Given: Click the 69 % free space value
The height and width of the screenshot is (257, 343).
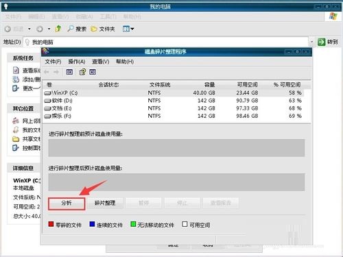Looking at the screenshot, I should click(x=295, y=117).
